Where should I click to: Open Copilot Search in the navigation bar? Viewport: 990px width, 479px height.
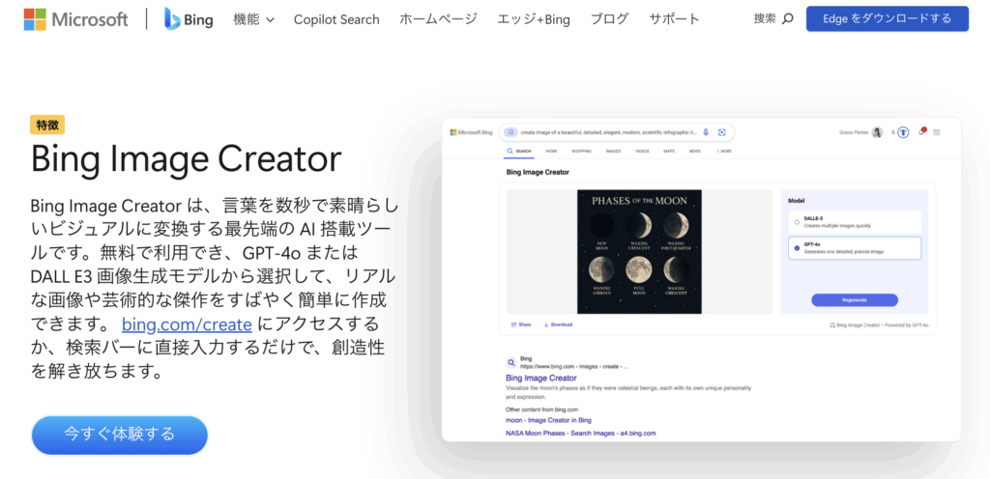(x=336, y=19)
